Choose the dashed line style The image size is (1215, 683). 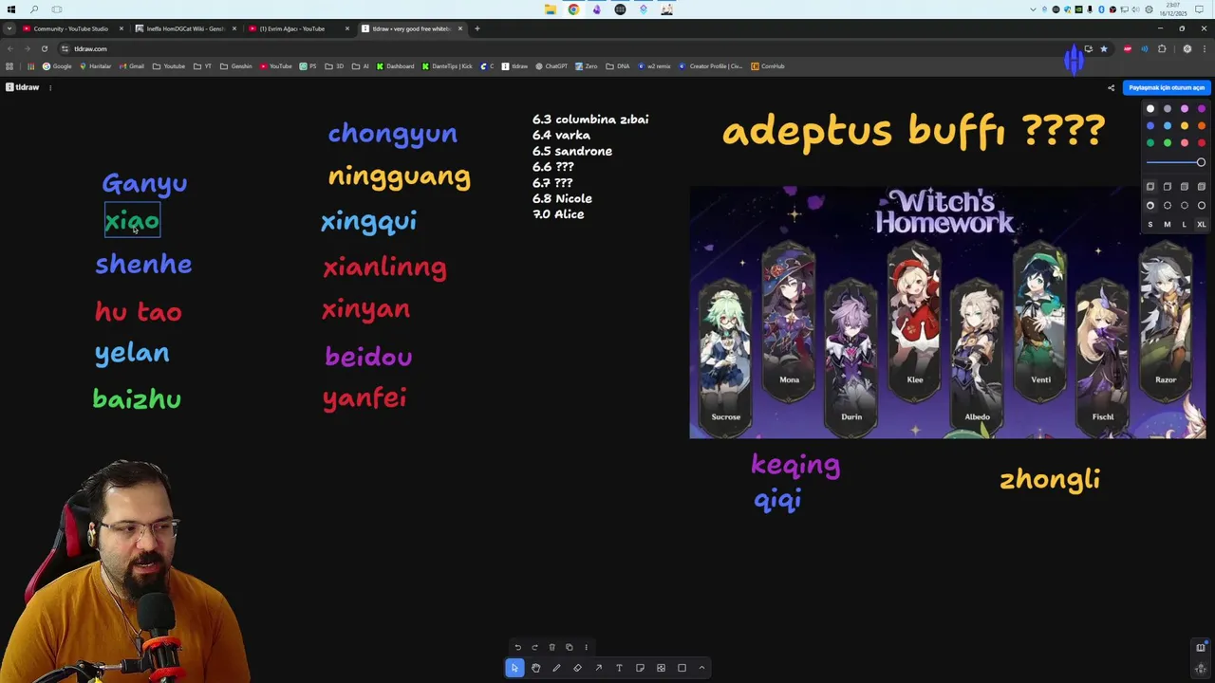click(x=1168, y=205)
